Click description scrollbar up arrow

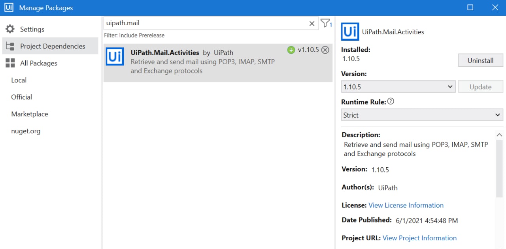click(x=499, y=135)
